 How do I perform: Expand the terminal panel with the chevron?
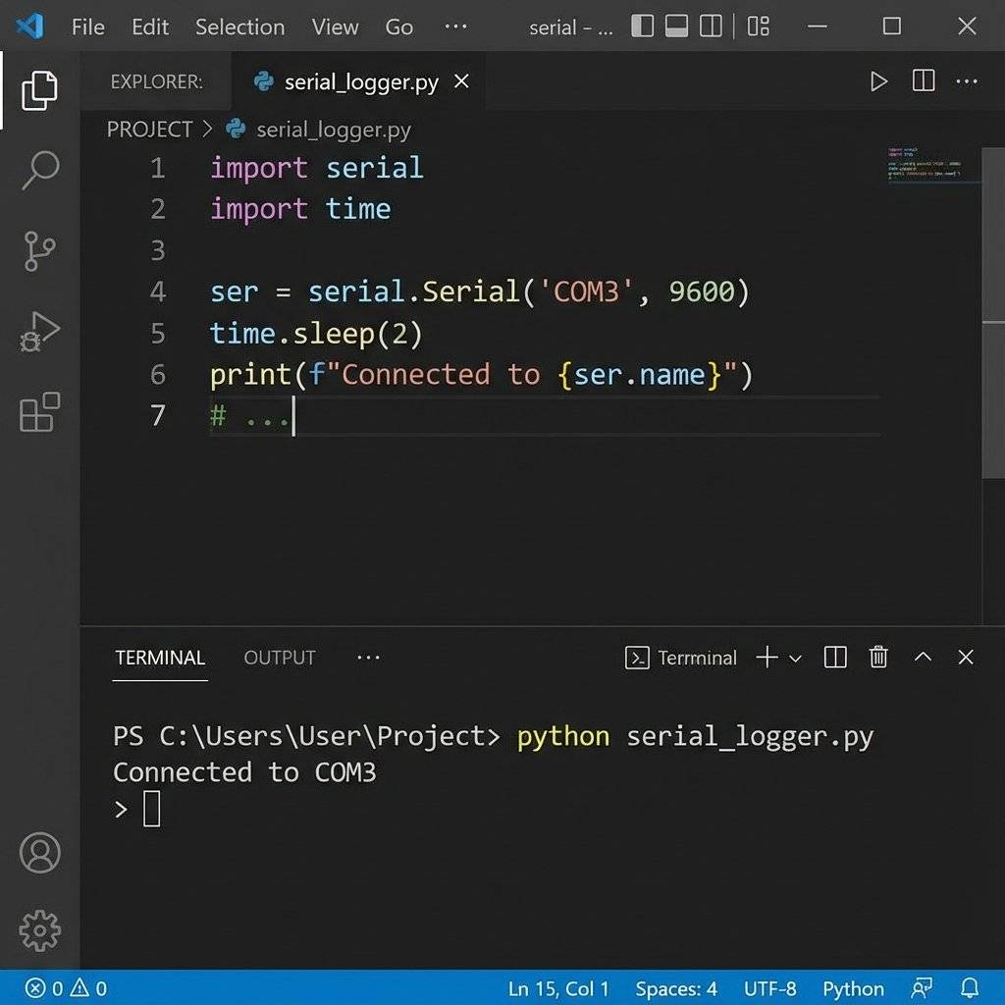pos(923,658)
